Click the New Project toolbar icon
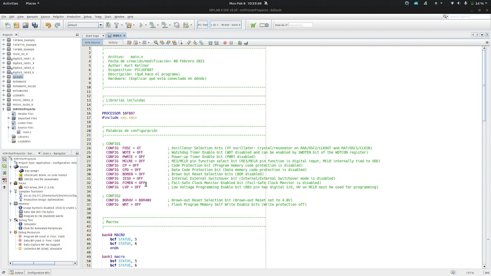The image size is (491, 276). pos(16,25)
